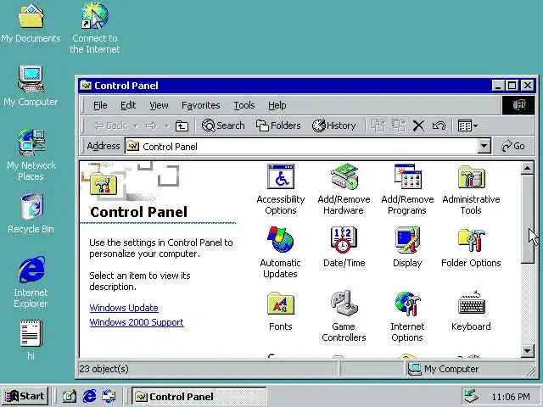
Task: Open Internet Options applet
Action: point(407,316)
